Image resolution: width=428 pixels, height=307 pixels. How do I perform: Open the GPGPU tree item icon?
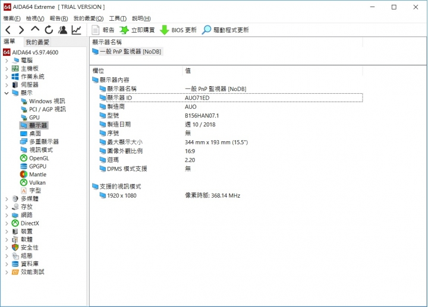[x=24, y=166]
